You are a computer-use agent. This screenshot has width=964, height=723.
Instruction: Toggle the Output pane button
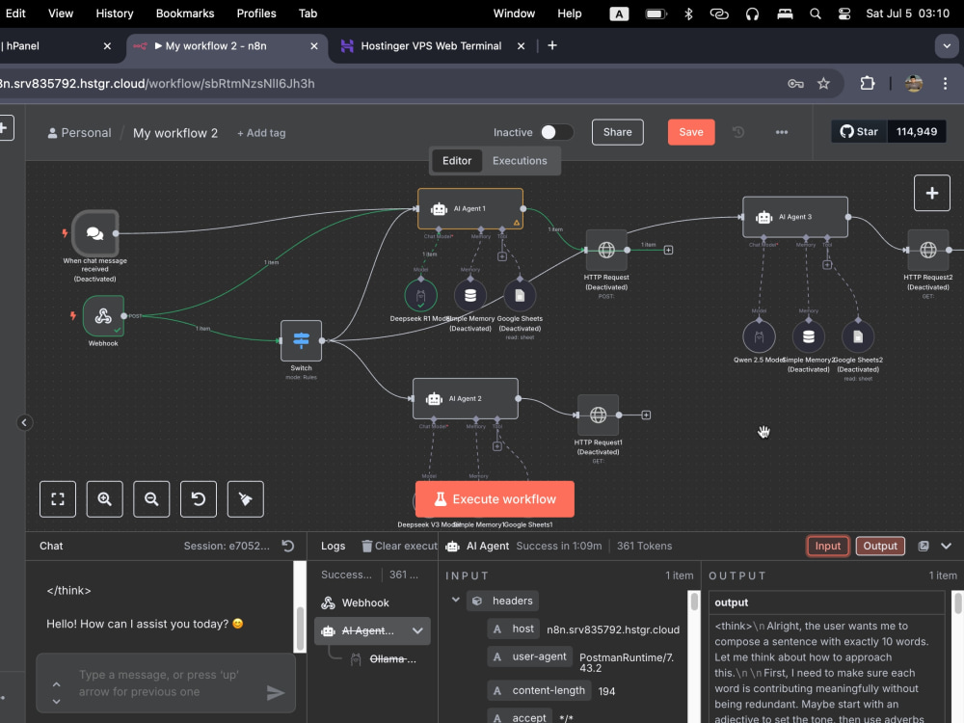pos(880,546)
